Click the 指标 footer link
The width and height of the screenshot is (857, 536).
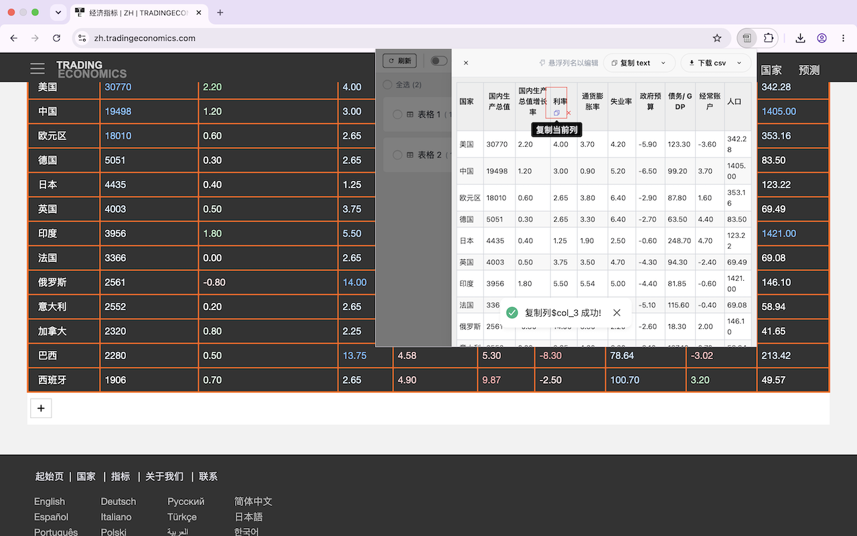[x=121, y=476]
